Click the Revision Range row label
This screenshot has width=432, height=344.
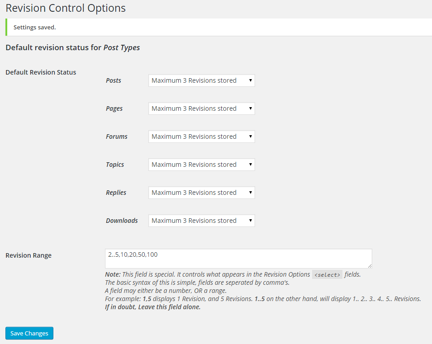click(28, 255)
